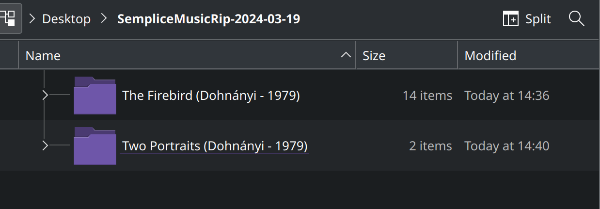Open the search magnifier icon
The width and height of the screenshot is (600, 209).
576,19
